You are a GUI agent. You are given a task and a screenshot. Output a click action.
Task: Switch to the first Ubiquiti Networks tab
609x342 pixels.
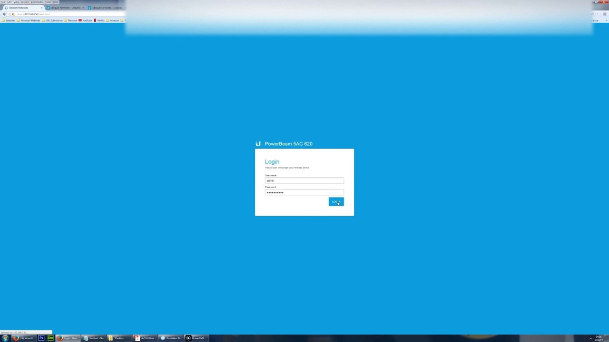click(23, 8)
